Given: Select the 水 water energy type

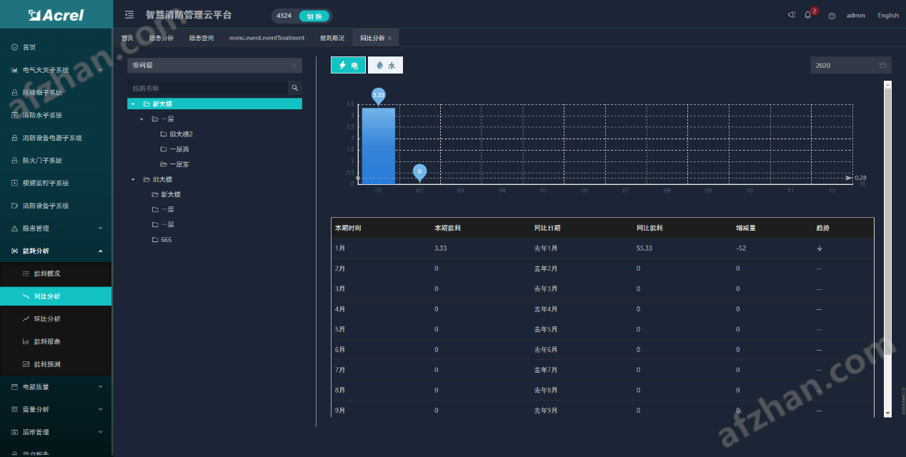Looking at the screenshot, I should coord(385,65).
